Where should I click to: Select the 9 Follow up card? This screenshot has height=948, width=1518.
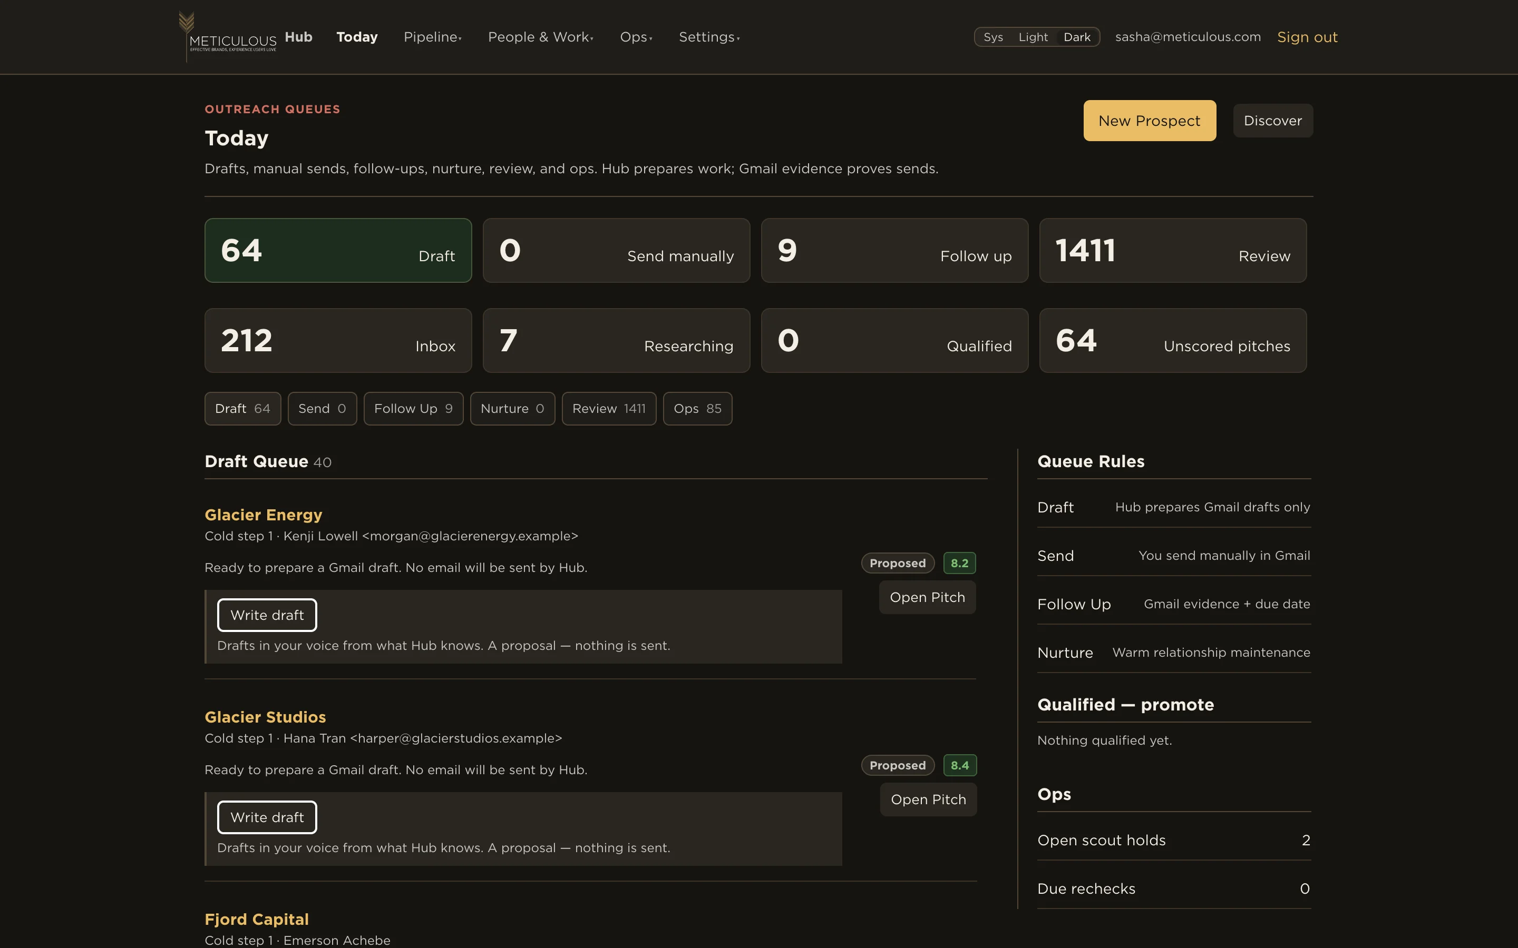pyautogui.click(x=894, y=250)
